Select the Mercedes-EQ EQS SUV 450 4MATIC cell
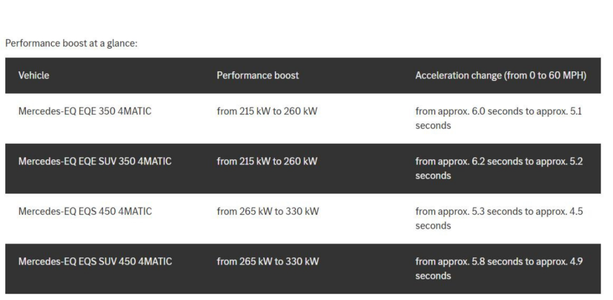Viewport: 613px width, 300px height. coord(95,261)
